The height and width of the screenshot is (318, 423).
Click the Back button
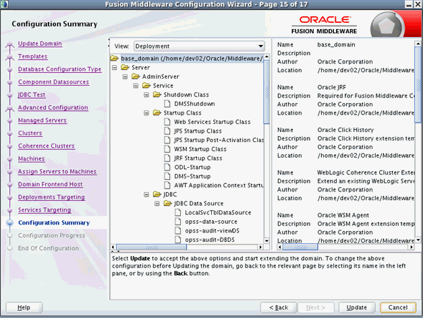[279, 307]
